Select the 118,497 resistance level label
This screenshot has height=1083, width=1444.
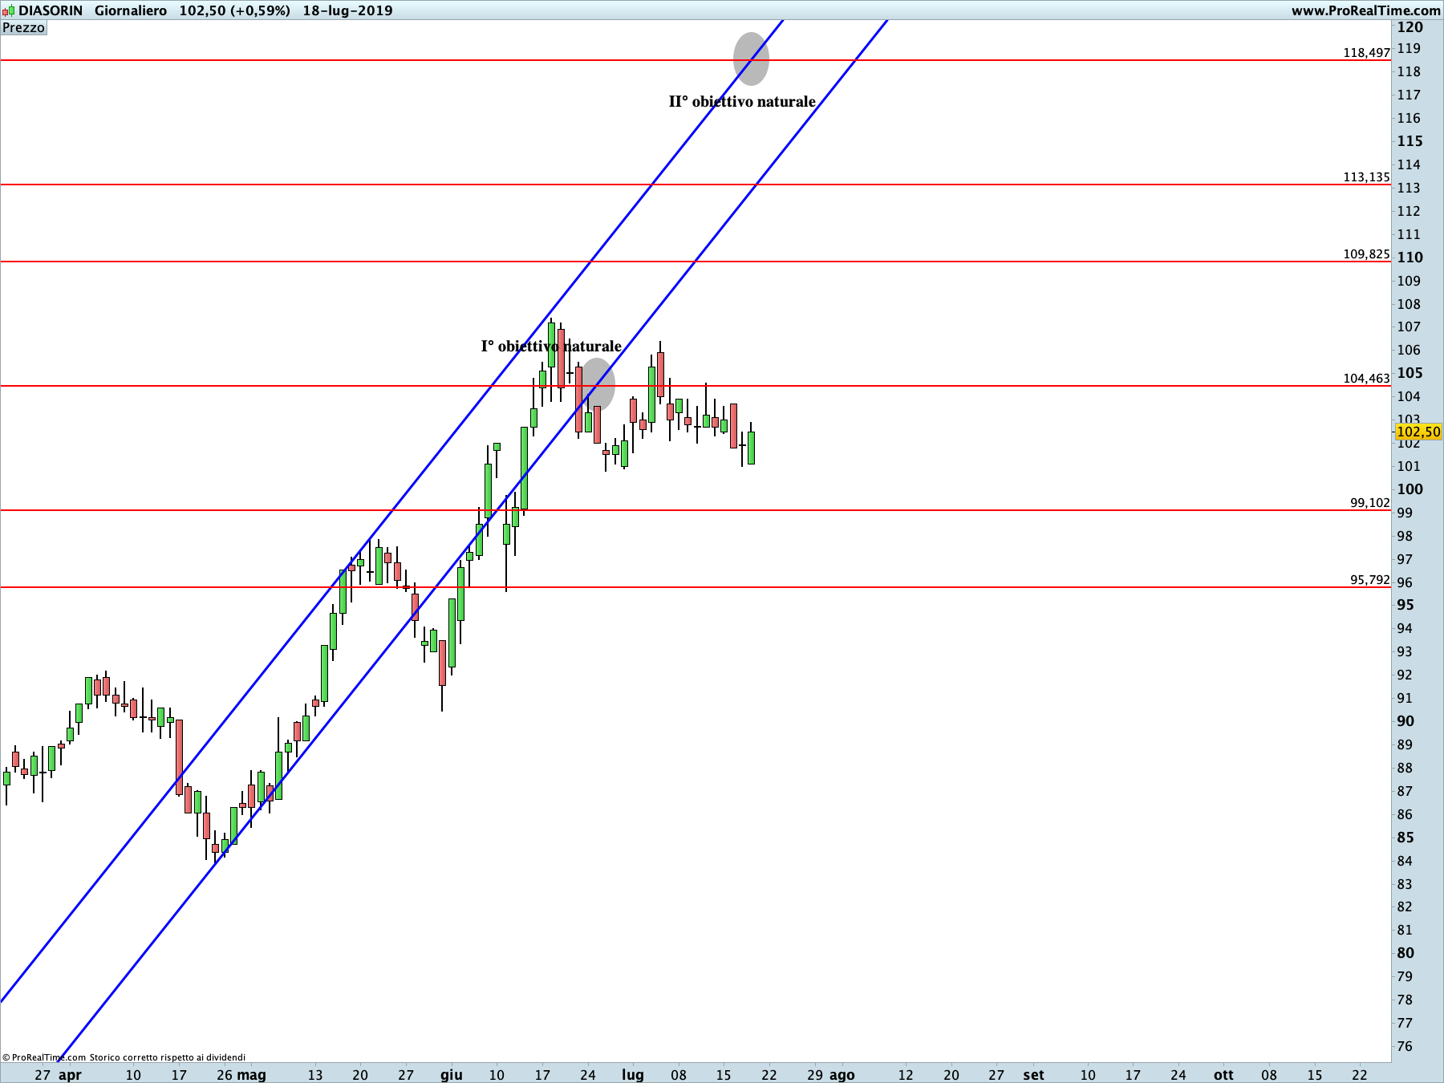(1366, 53)
